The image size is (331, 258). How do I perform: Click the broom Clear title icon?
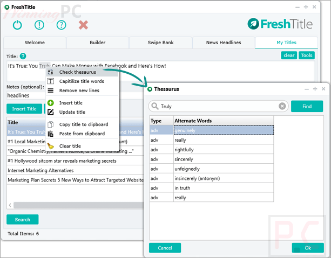point(50,146)
